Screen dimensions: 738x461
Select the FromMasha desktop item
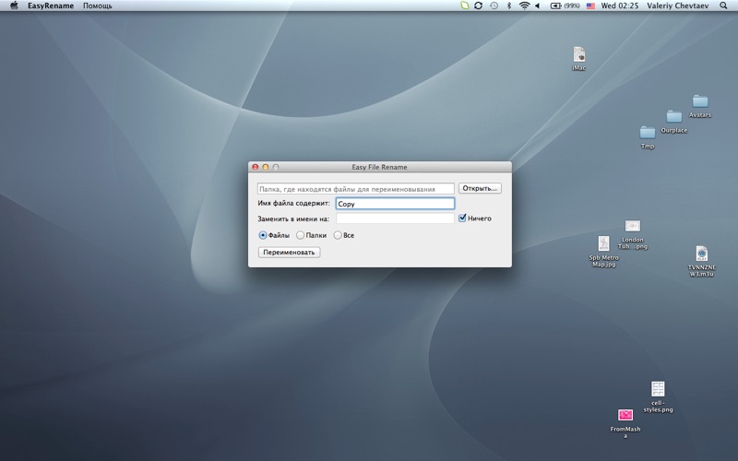click(x=625, y=423)
